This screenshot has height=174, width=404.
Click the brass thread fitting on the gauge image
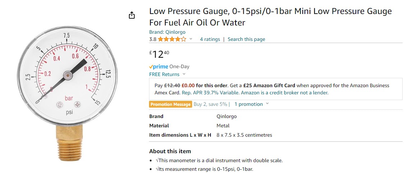coord(69,144)
